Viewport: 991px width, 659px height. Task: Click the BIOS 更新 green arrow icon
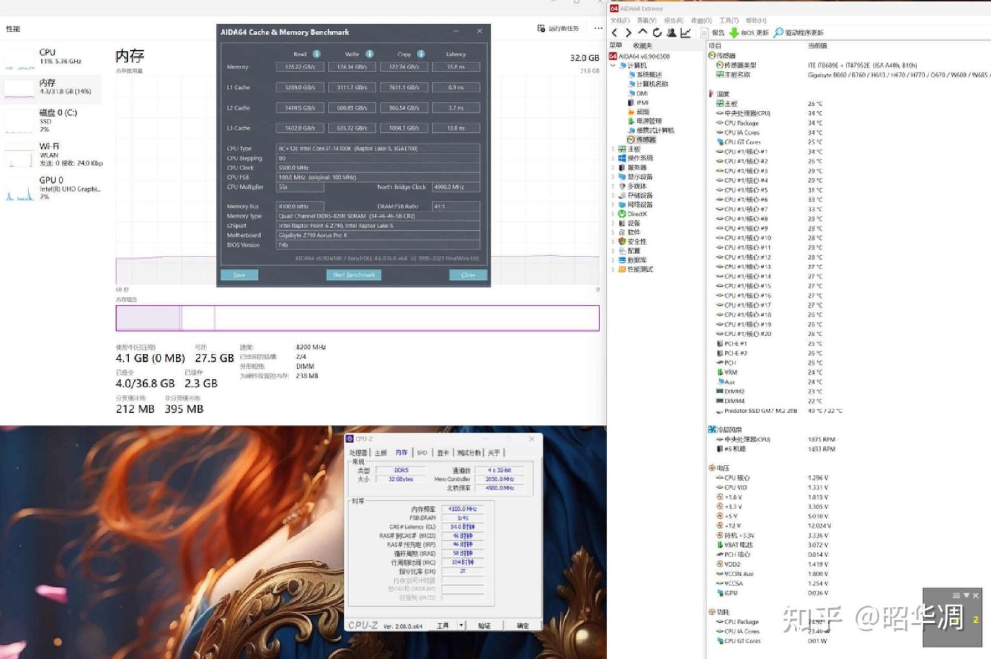coord(734,32)
